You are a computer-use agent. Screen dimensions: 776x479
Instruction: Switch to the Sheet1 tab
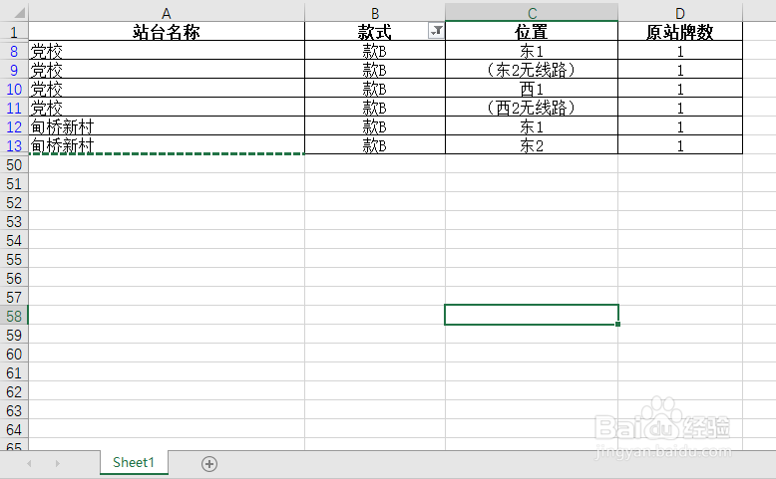(134, 462)
